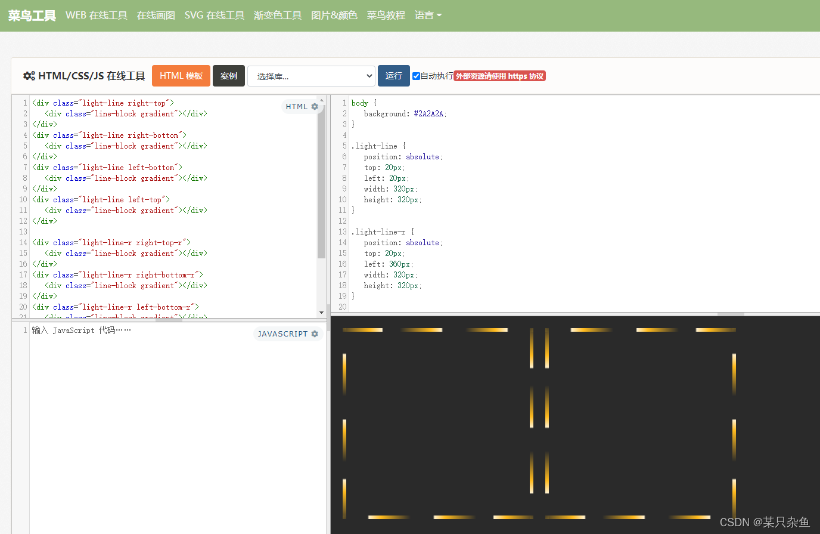Toggle the 自动执行 auto-run checkbox
This screenshot has height=534, width=820.
click(x=416, y=76)
